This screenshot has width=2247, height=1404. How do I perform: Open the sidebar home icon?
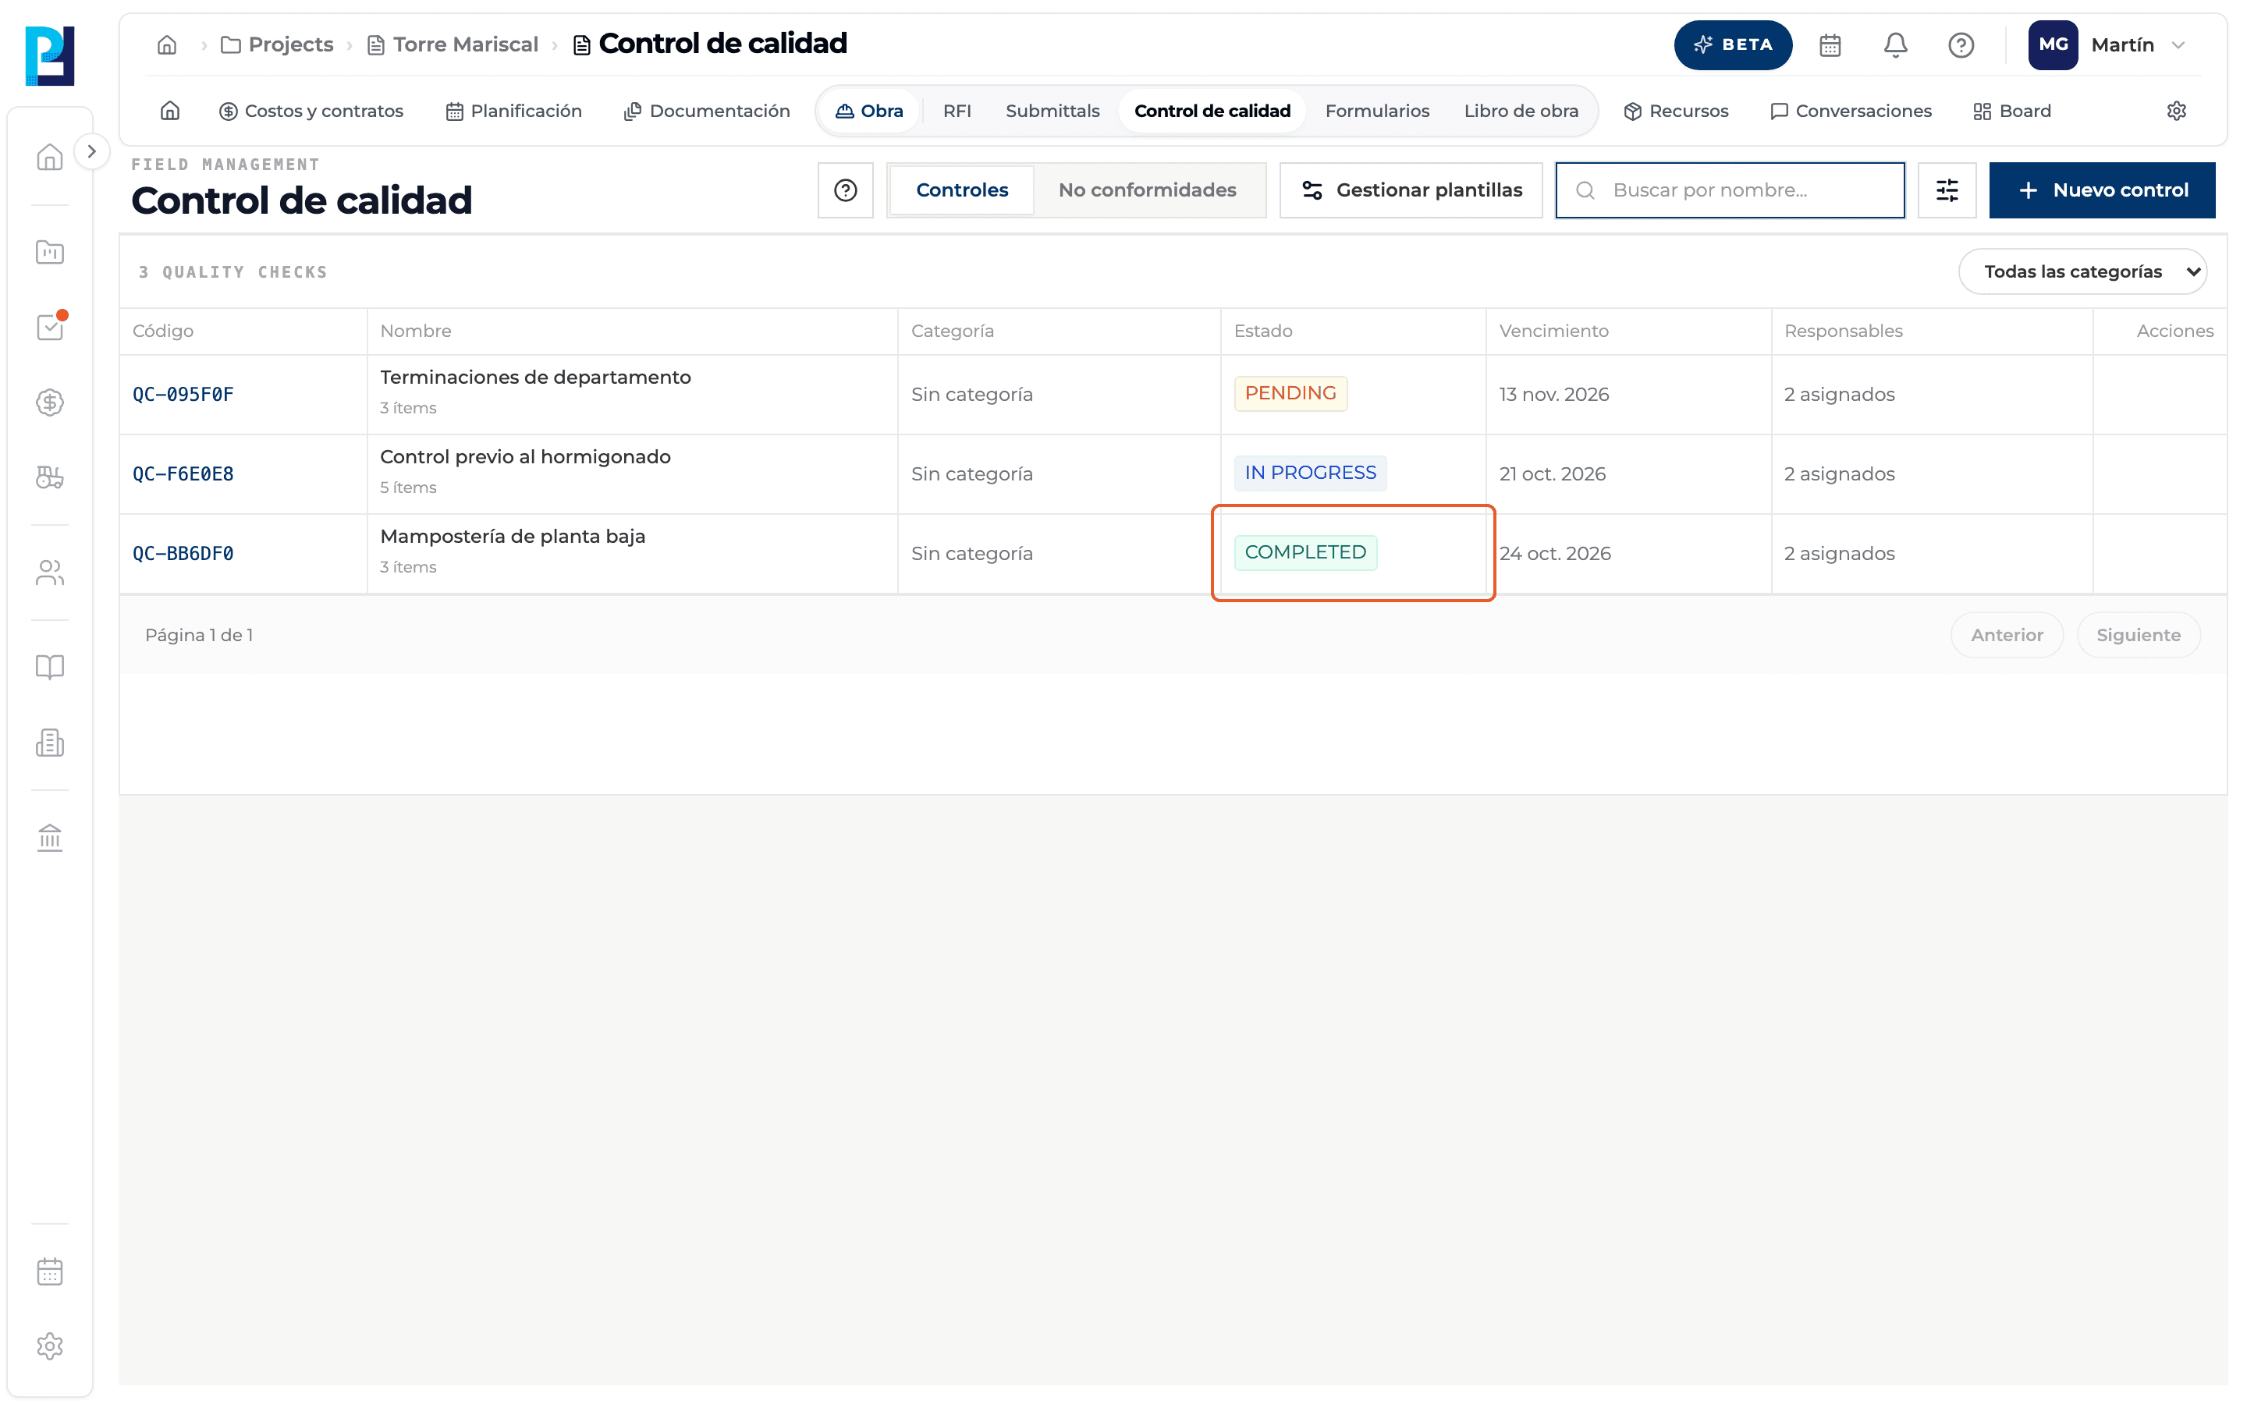50,157
